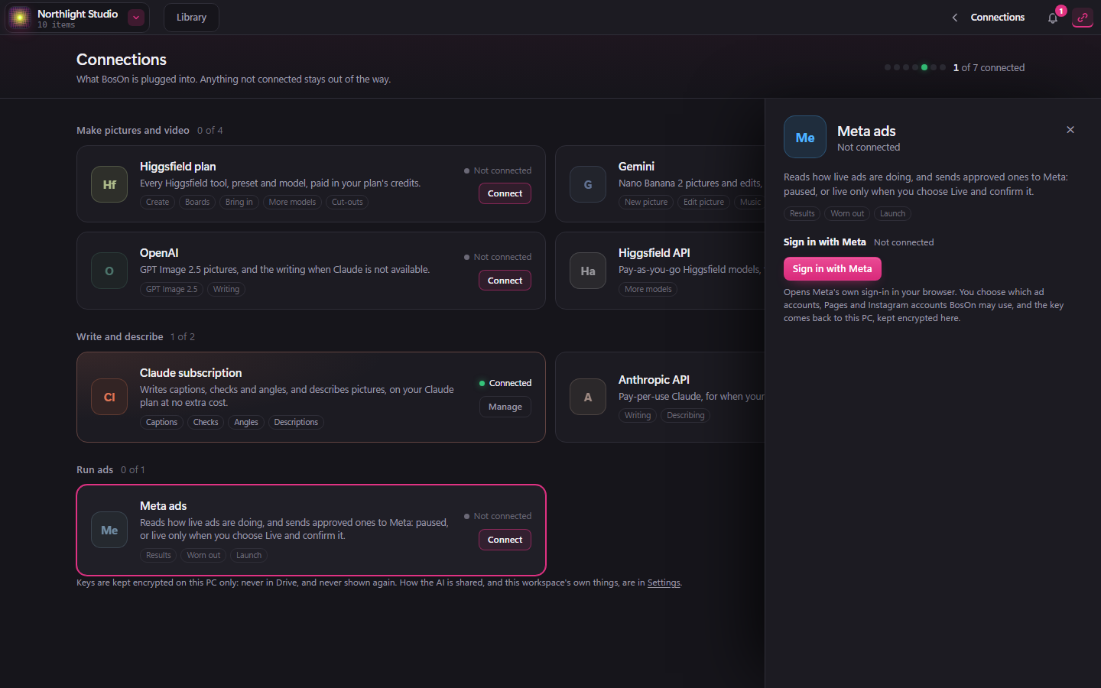Click the Captions tag
1101x688 pixels.
coord(161,422)
